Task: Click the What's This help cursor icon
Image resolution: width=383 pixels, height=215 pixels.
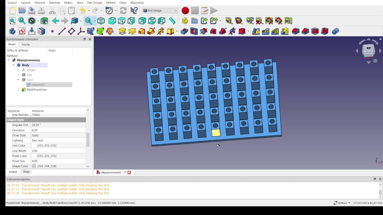Action: tap(134, 11)
